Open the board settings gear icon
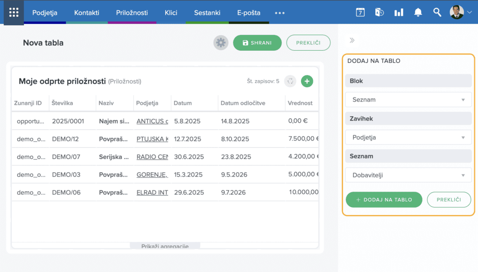 point(221,43)
